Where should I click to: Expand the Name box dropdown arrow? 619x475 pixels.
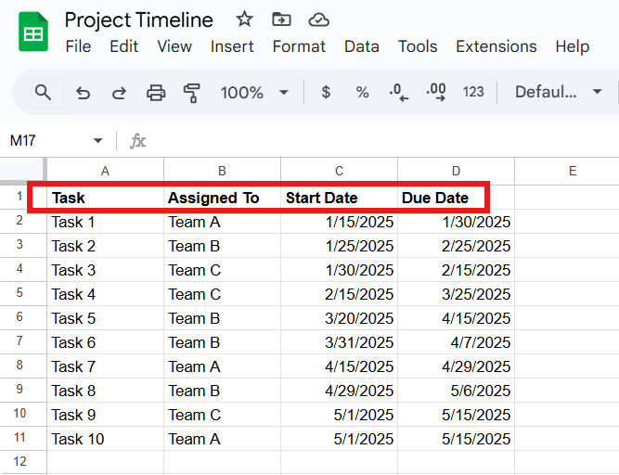click(97, 141)
